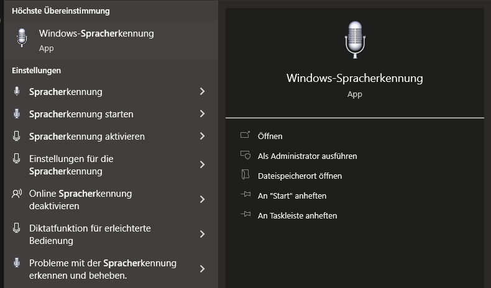The image size is (491, 288).
Task: Select An Taskleiste anheften
Action: click(297, 215)
